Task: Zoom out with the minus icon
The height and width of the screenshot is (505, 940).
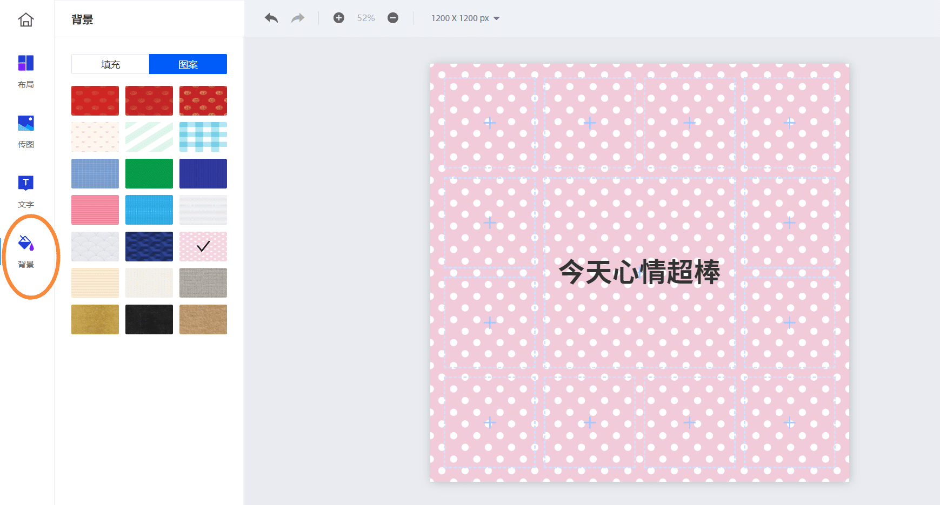Action: [x=393, y=18]
